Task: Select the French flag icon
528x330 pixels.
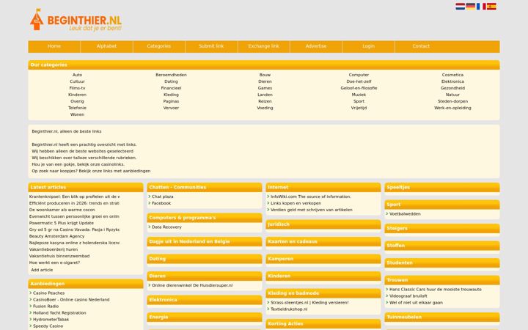Action: point(481,7)
